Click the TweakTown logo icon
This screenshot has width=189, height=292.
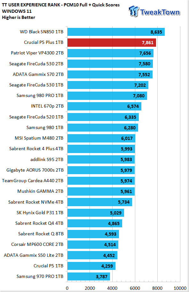134,11
